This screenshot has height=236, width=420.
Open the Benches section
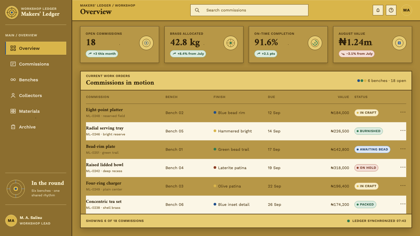36,80
